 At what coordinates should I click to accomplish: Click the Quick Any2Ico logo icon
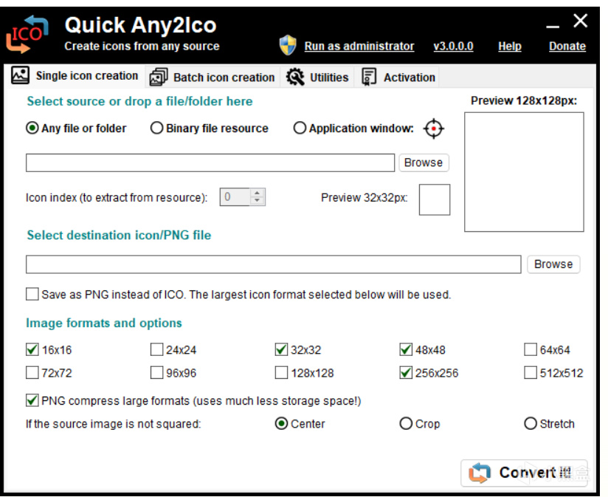(27, 34)
